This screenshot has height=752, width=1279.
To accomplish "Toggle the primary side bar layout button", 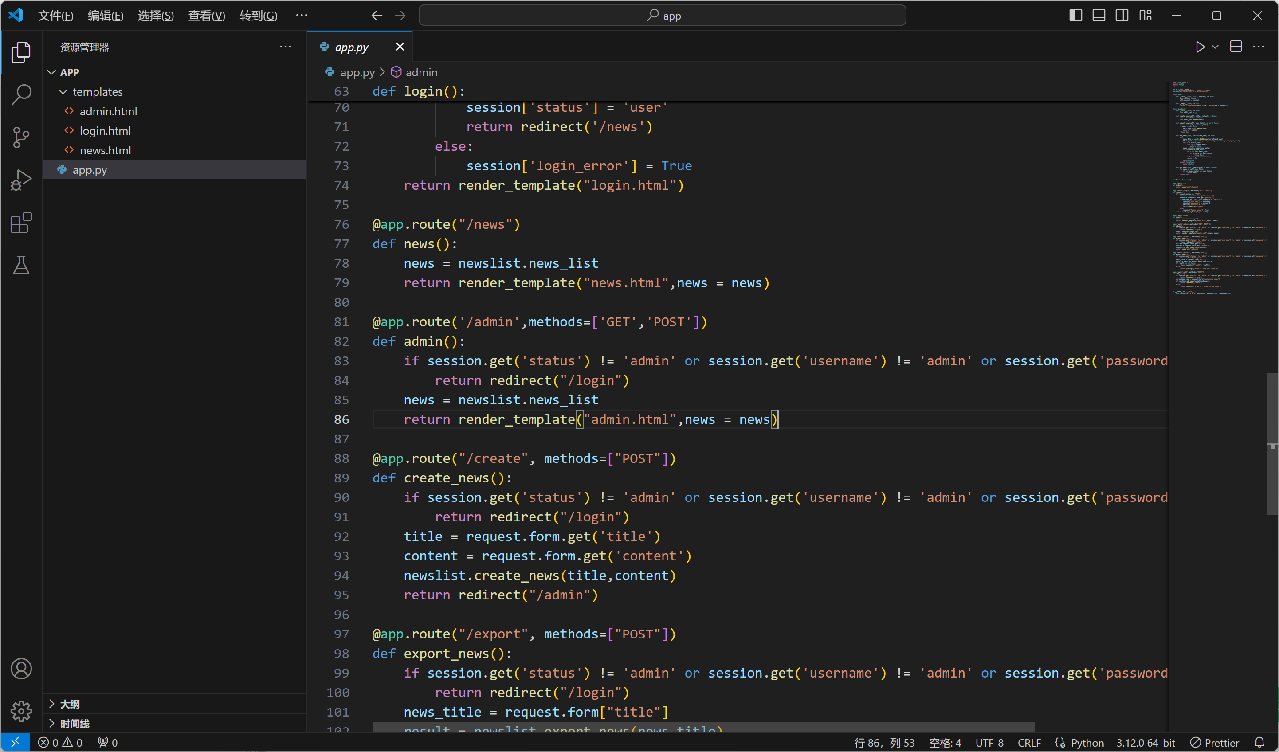I will click(x=1075, y=16).
